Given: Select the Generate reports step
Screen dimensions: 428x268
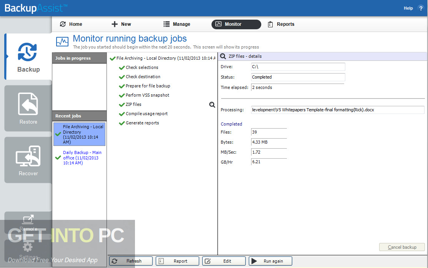Looking at the screenshot, I should [142, 123].
